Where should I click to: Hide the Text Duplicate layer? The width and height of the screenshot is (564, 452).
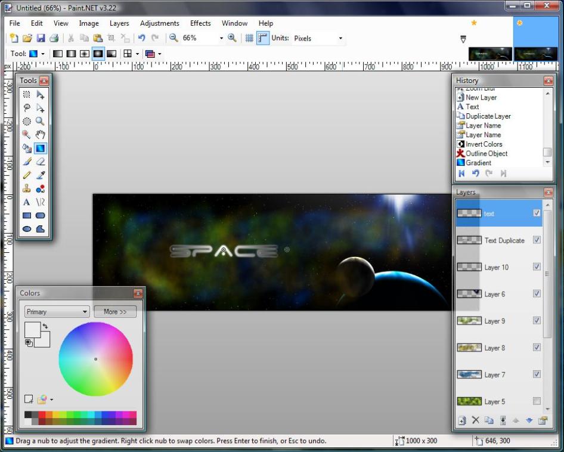point(537,240)
